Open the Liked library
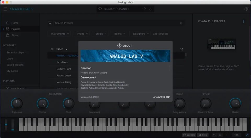The height and width of the screenshot is (138, 251). pos(10,58)
